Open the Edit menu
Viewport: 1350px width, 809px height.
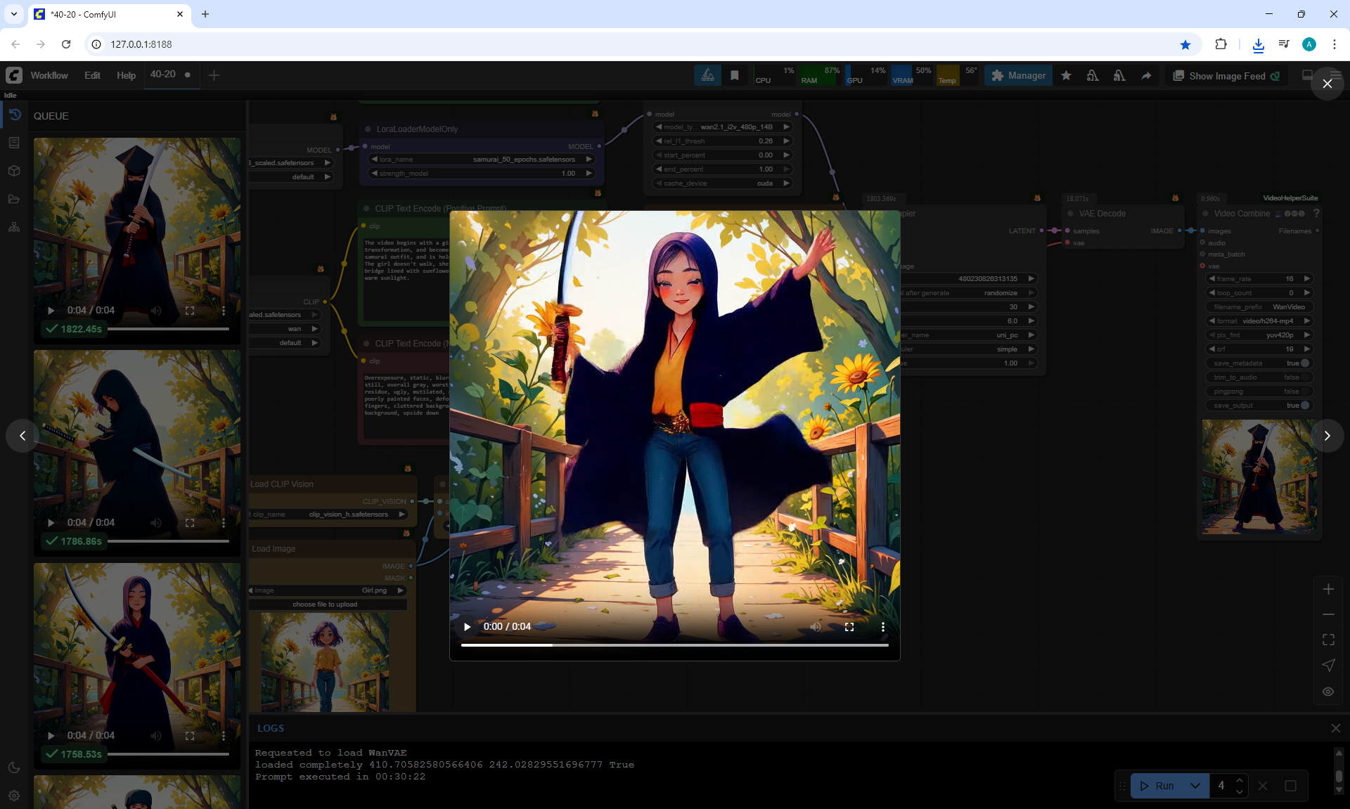coord(92,75)
